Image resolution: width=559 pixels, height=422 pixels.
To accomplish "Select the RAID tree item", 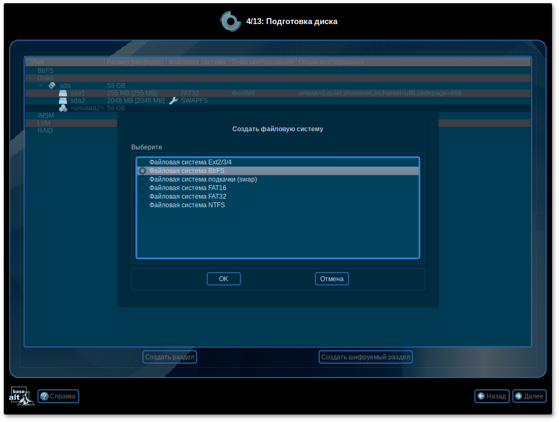I will click(45, 131).
